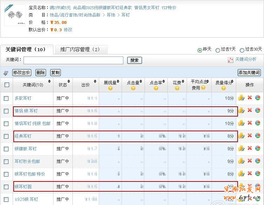Click the help icon under 展现量

[110, 88]
